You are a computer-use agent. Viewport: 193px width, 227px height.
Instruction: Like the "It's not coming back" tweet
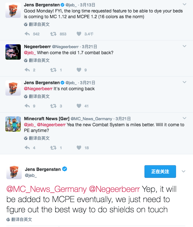[79, 106]
